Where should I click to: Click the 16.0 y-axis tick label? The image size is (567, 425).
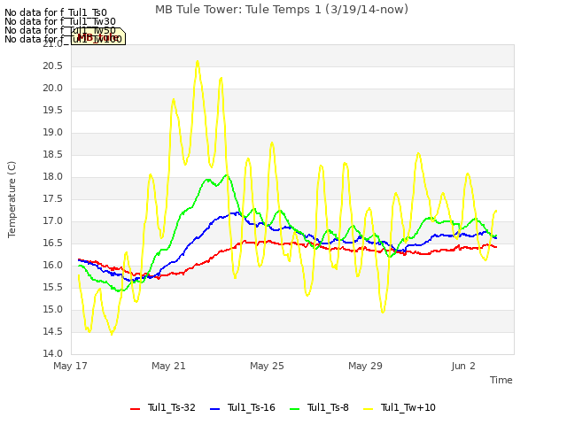click(53, 266)
